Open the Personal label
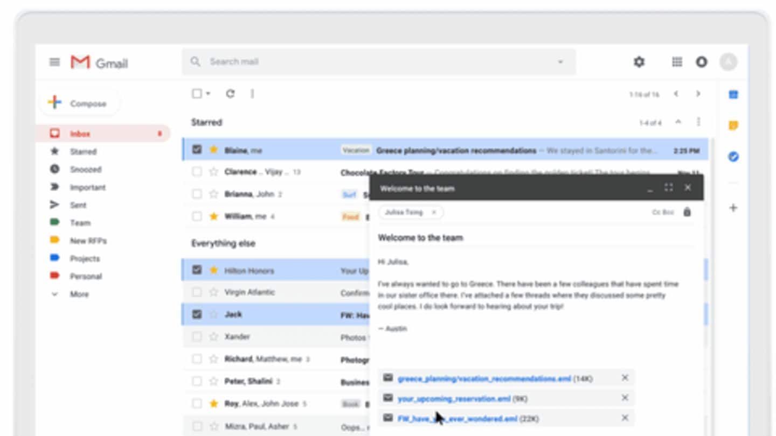The image size is (776, 436). pos(86,276)
